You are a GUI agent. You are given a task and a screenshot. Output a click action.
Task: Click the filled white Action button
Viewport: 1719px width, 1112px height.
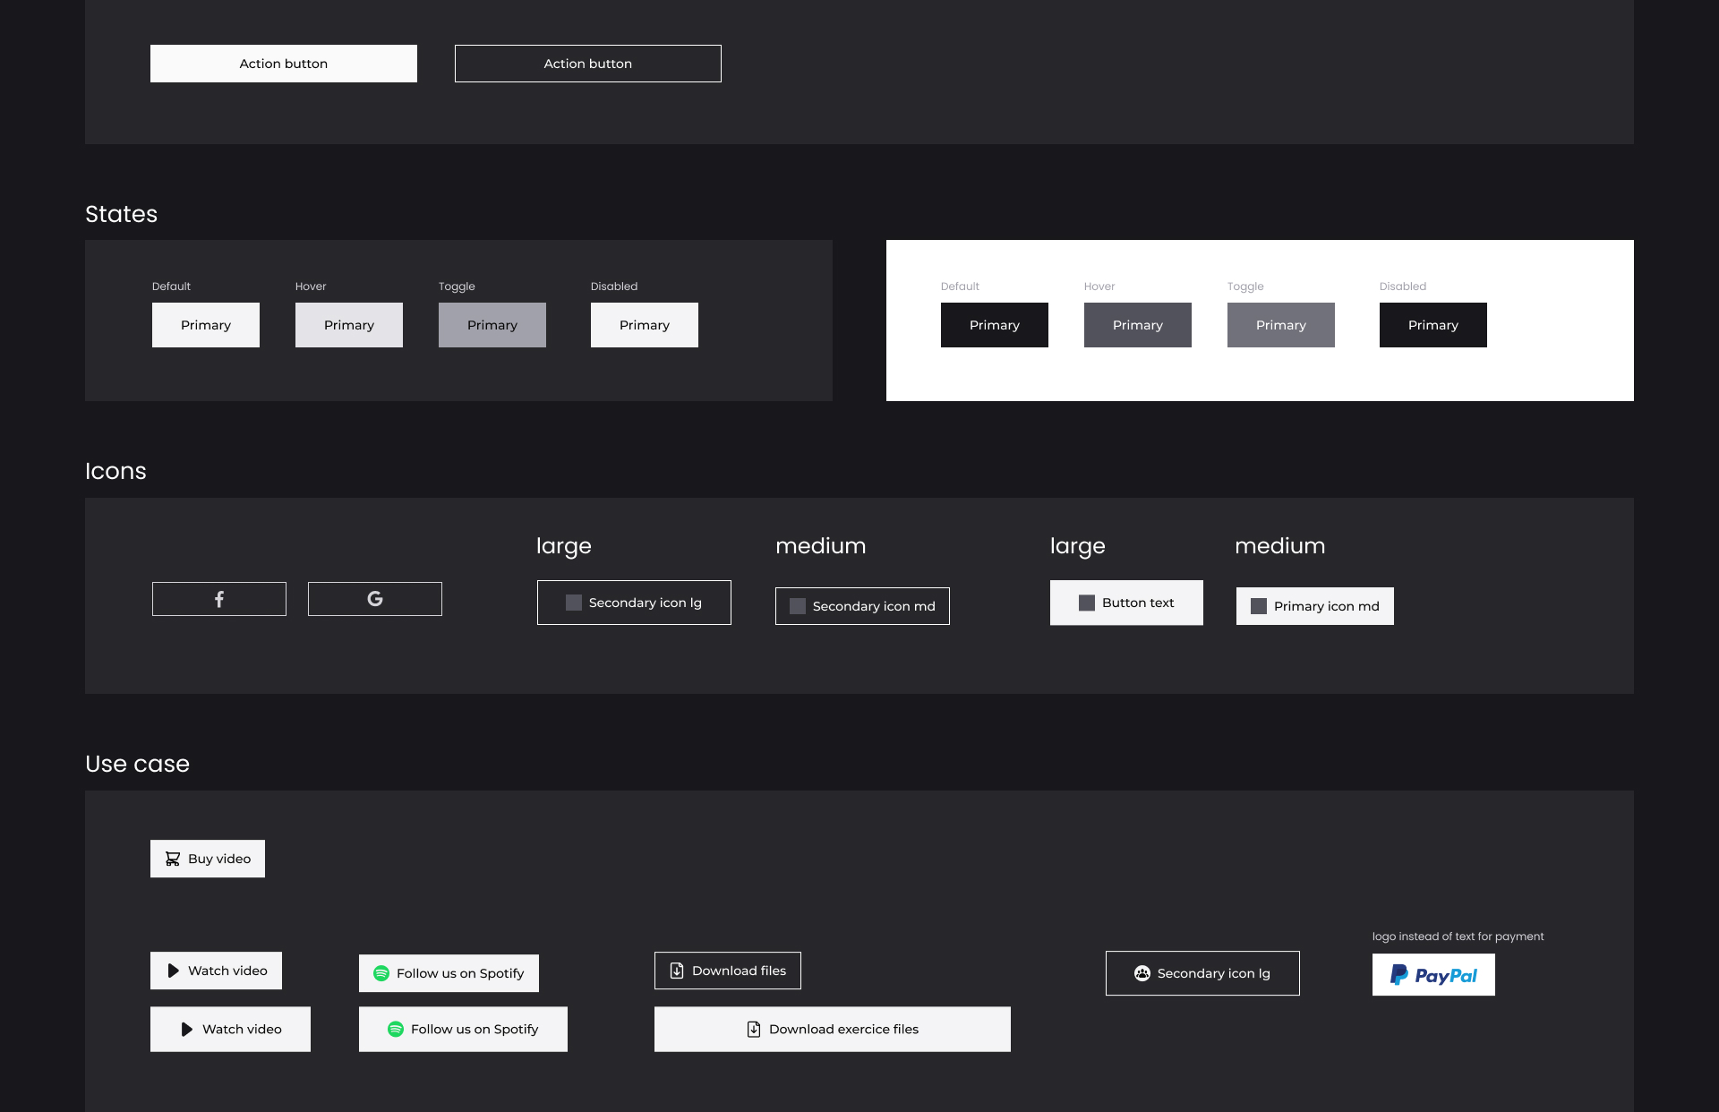[x=284, y=64]
